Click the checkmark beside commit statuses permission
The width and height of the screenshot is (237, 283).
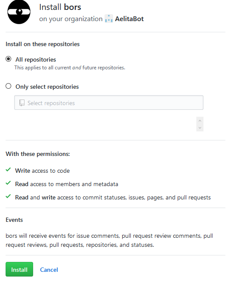pos(8,196)
